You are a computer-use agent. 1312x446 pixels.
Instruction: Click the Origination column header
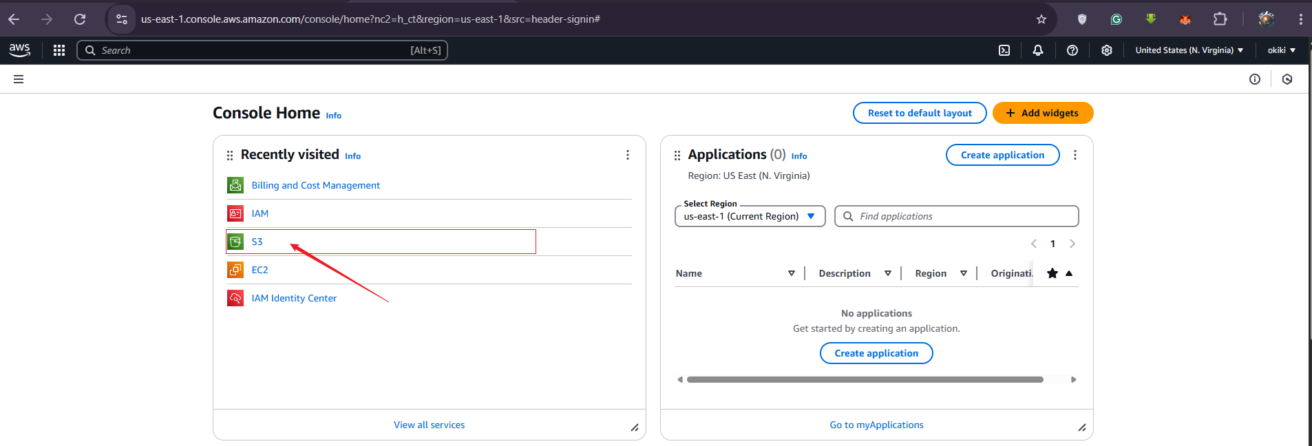point(1012,273)
